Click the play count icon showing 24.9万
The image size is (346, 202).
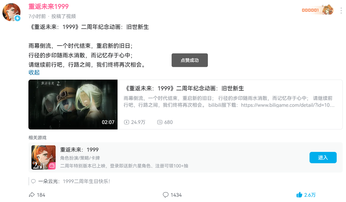pos(127,122)
